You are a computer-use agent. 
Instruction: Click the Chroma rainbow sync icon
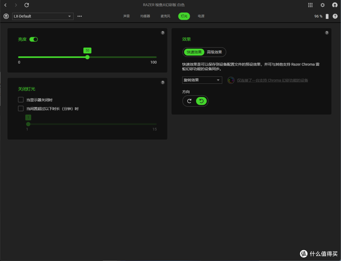[231, 80]
